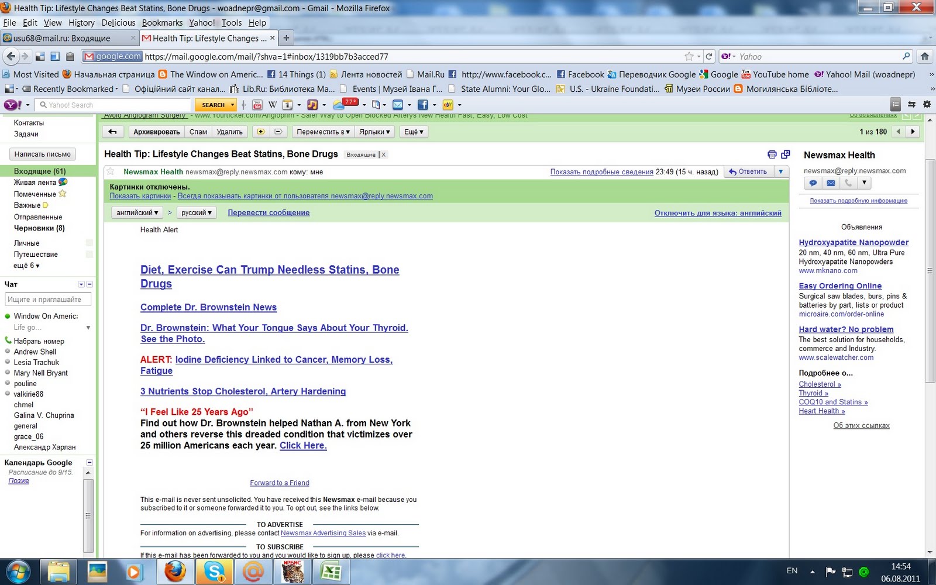Reload the page with the refresh icon
Viewport: 936px width, 585px height.
(x=709, y=56)
